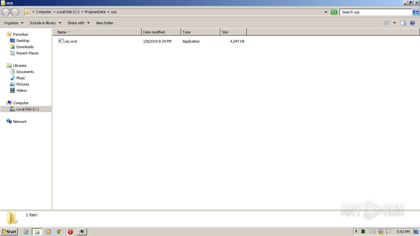The height and width of the screenshot is (236, 420).
Task: Open the Music library
Action: [x=21, y=78]
